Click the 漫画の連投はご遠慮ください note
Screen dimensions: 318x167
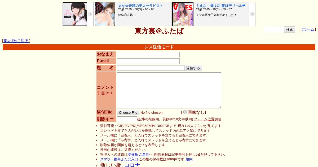click(x=123, y=150)
